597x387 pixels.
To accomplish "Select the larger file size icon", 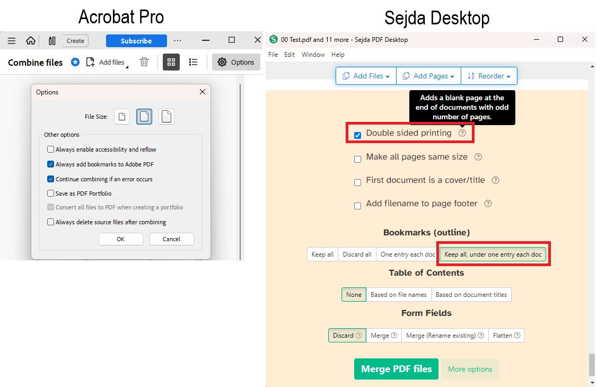I will coord(166,117).
